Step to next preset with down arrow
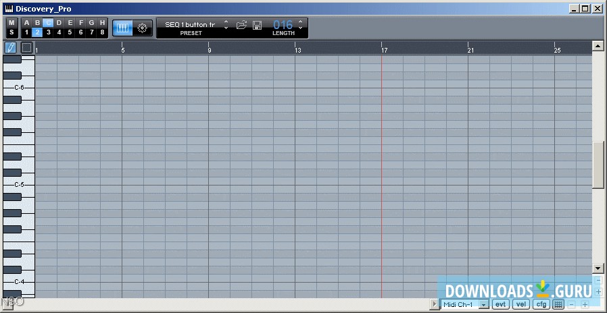The width and height of the screenshot is (607, 313). click(226, 28)
